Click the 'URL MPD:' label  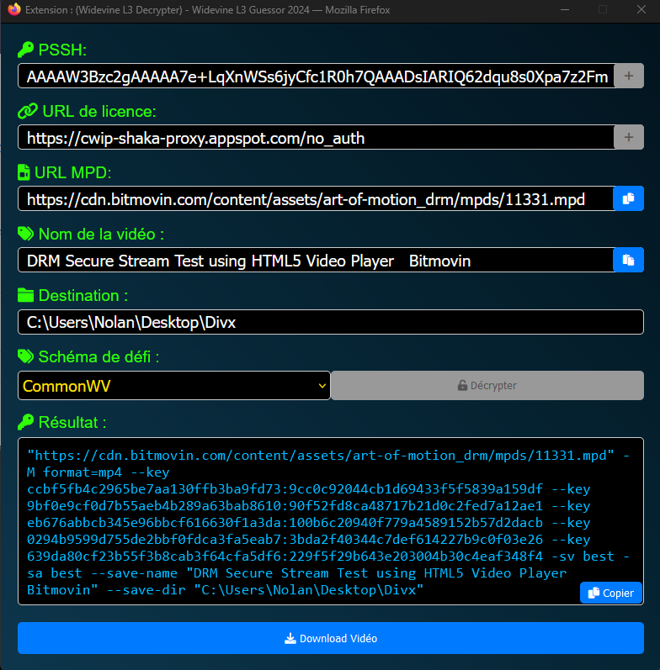pos(72,172)
